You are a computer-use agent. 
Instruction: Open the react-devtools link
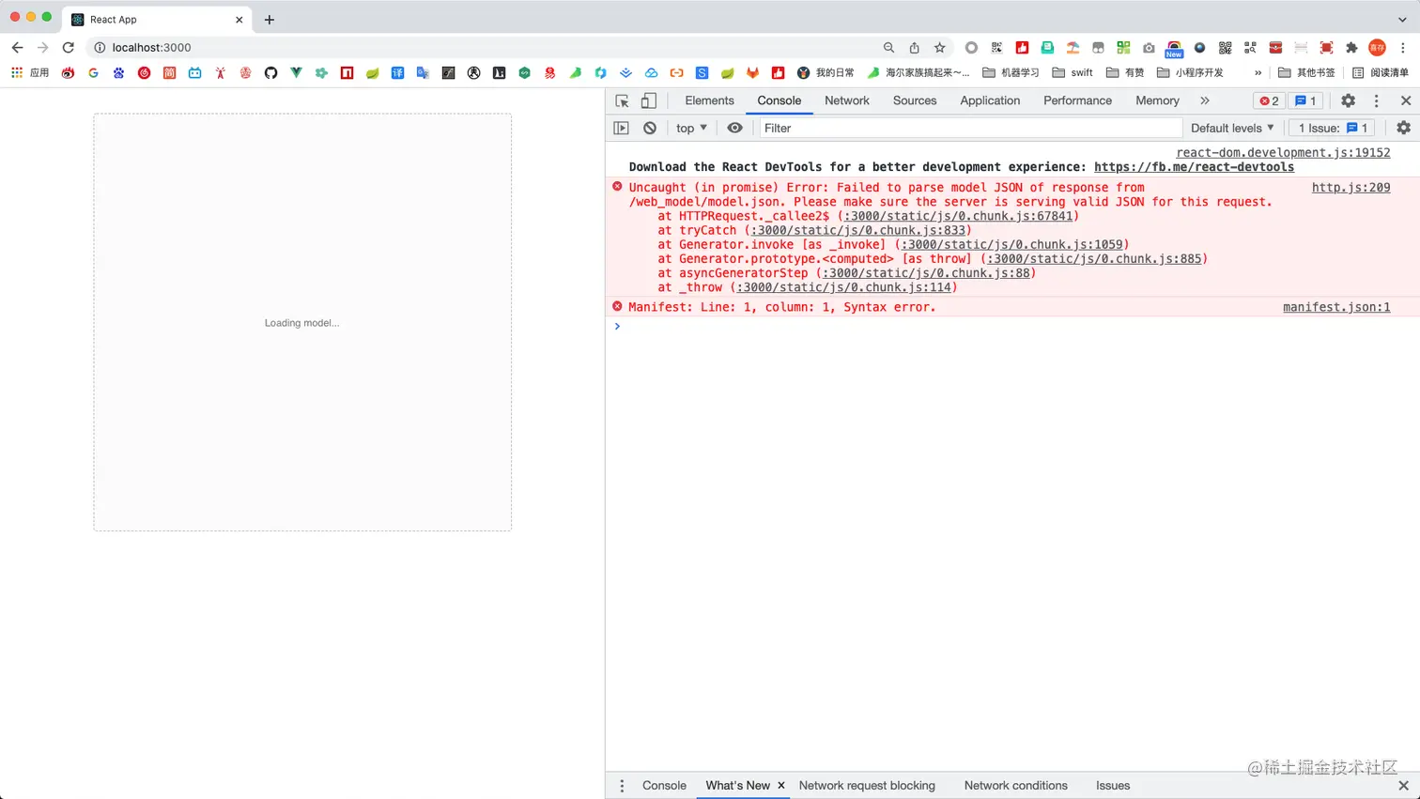[1194, 167]
